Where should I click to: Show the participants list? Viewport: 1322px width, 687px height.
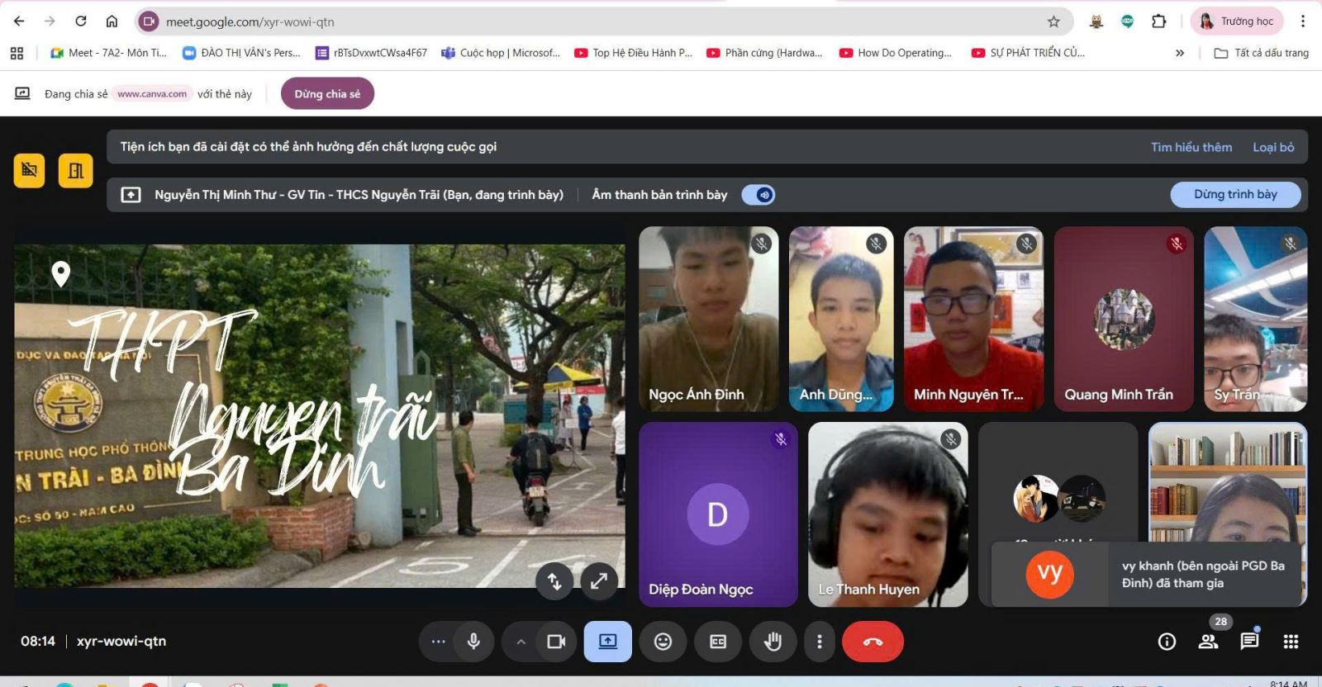[x=1208, y=642]
